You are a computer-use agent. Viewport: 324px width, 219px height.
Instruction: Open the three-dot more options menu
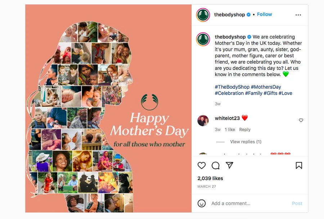[298, 15]
